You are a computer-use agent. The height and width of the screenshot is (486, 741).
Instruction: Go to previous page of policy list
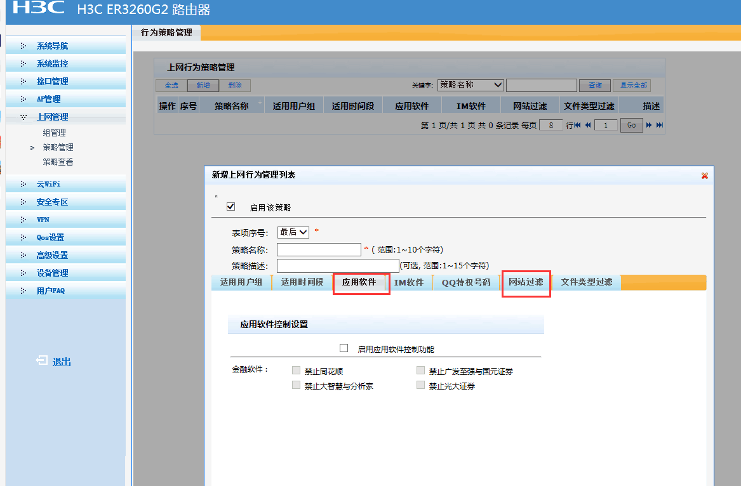tap(588, 125)
